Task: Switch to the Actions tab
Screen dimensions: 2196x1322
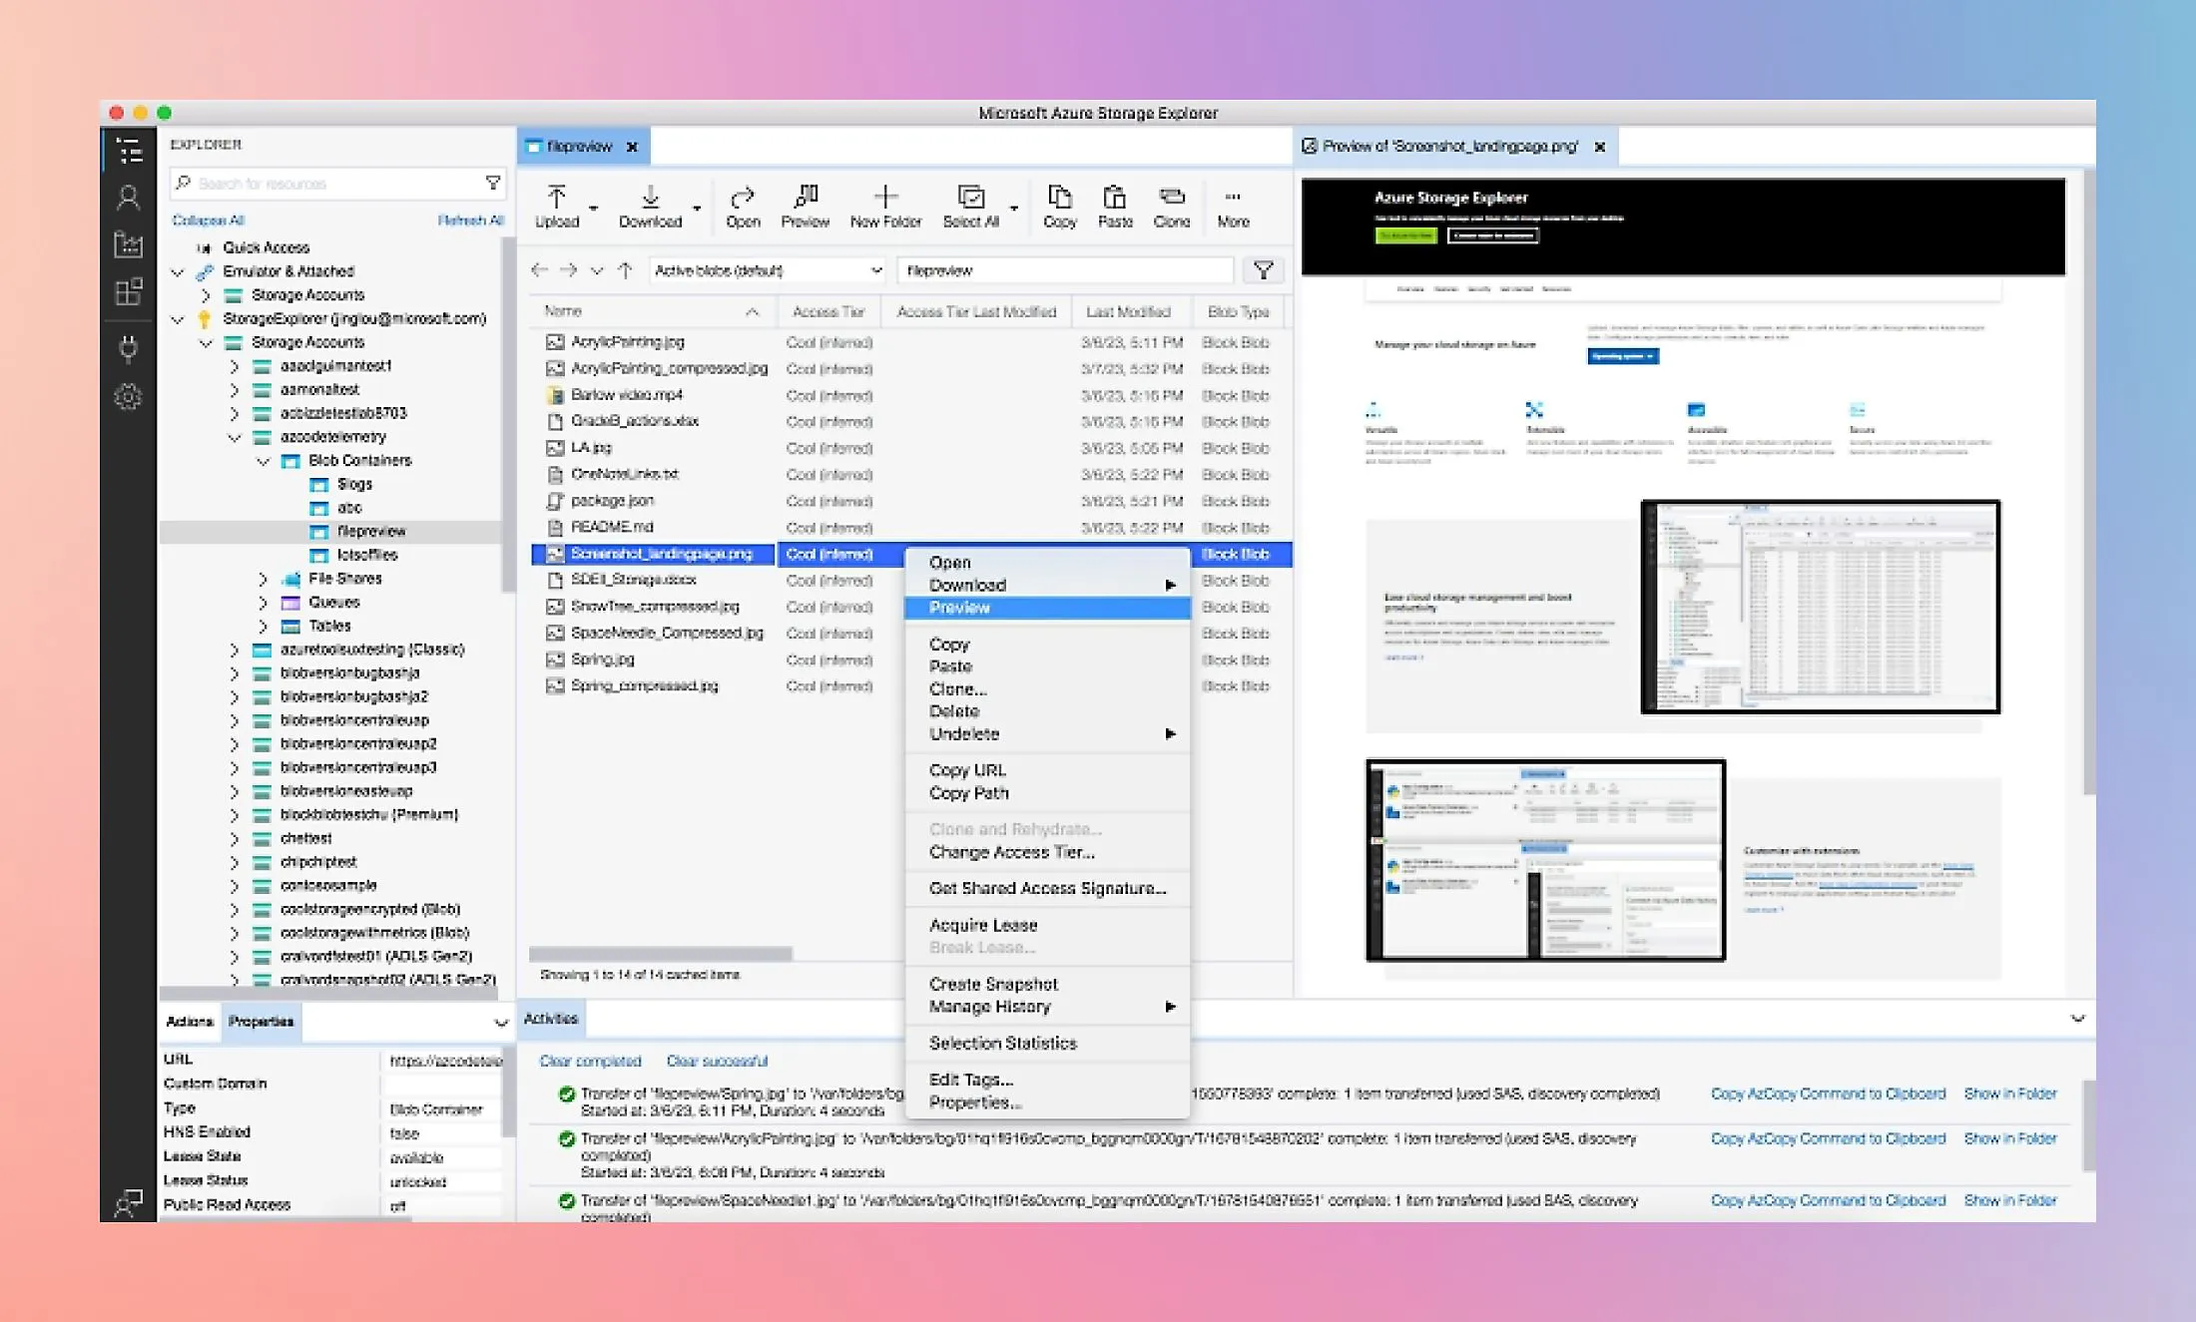Action: click(190, 1022)
